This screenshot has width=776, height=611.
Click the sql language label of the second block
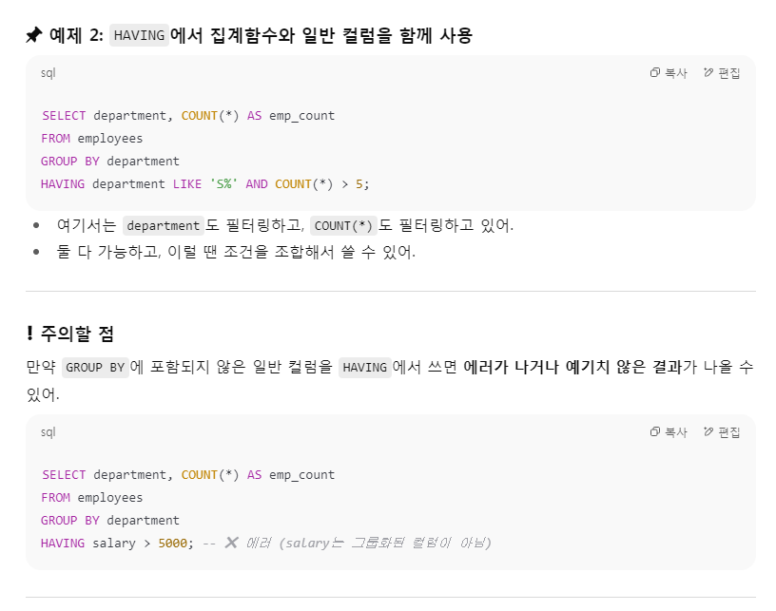click(x=48, y=432)
